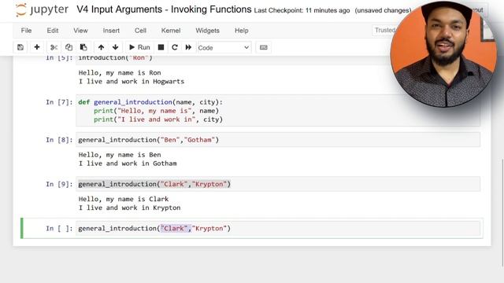504x283 pixels.
Task: Open the Kernel menu
Action: pos(171,31)
